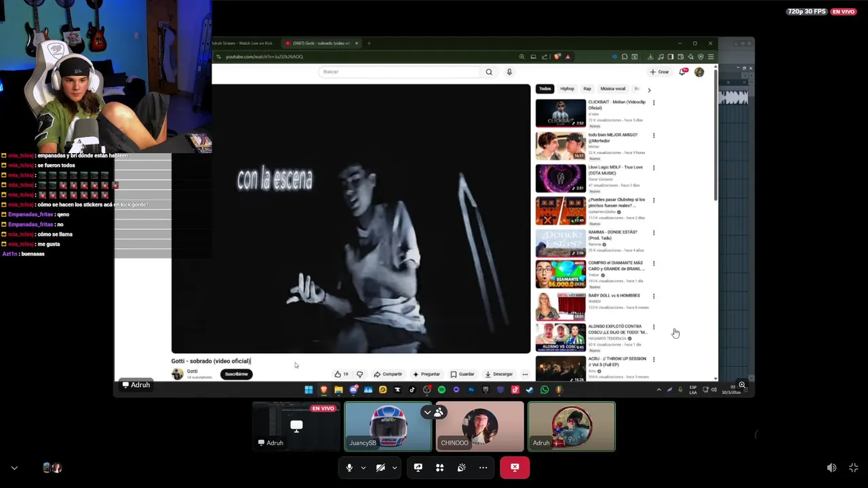Open options for RAMMA - DONDE ESTAS video
The width and height of the screenshot is (868, 488).
pos(654,232)
